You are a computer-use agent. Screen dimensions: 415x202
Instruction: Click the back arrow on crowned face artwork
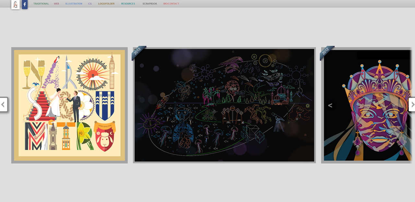330,105
